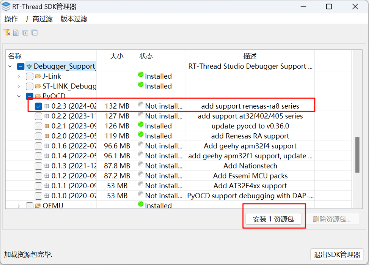The image size is (369, 265).
Task: Open the 版本过滤 menu
Action: pyautogui.click(x=74, y=19)
